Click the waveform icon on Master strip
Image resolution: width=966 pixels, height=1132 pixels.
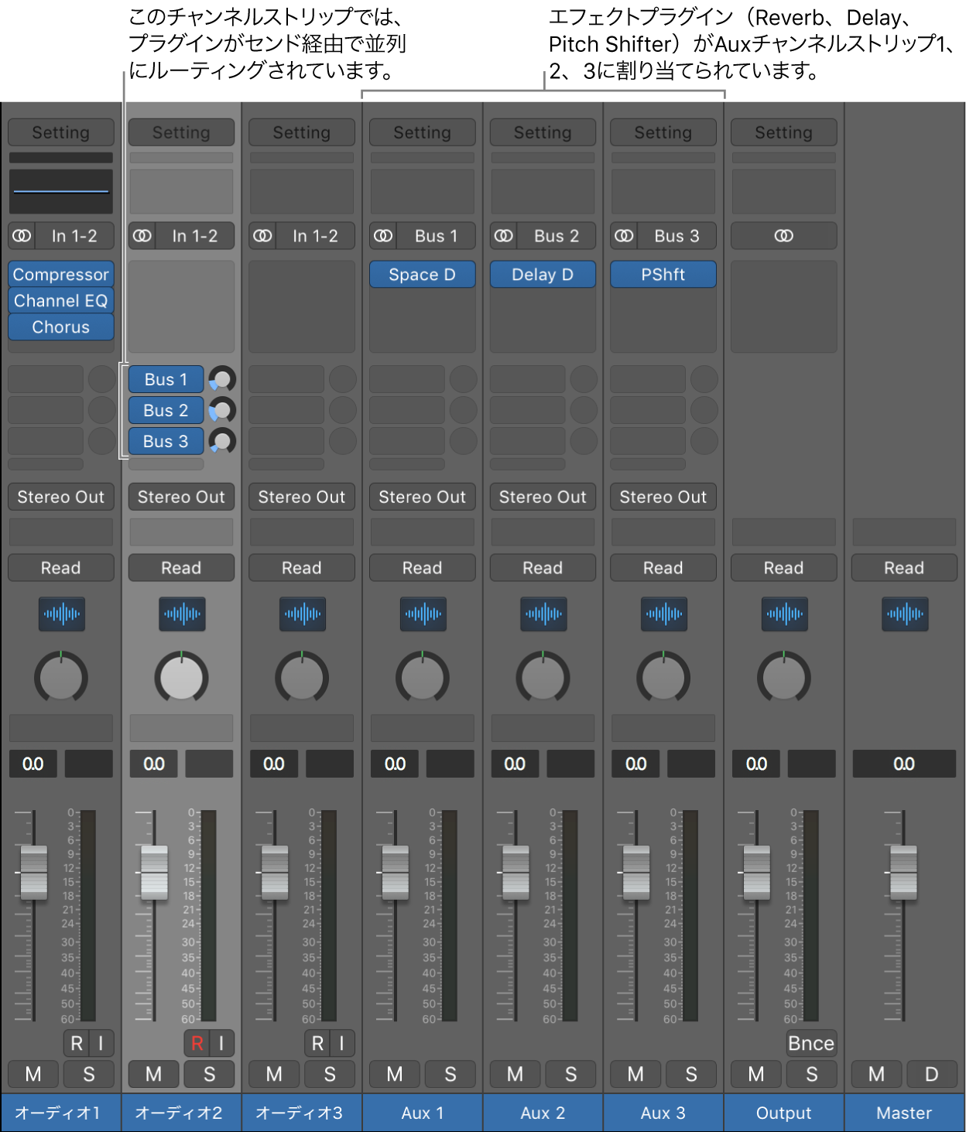[904, 614]
